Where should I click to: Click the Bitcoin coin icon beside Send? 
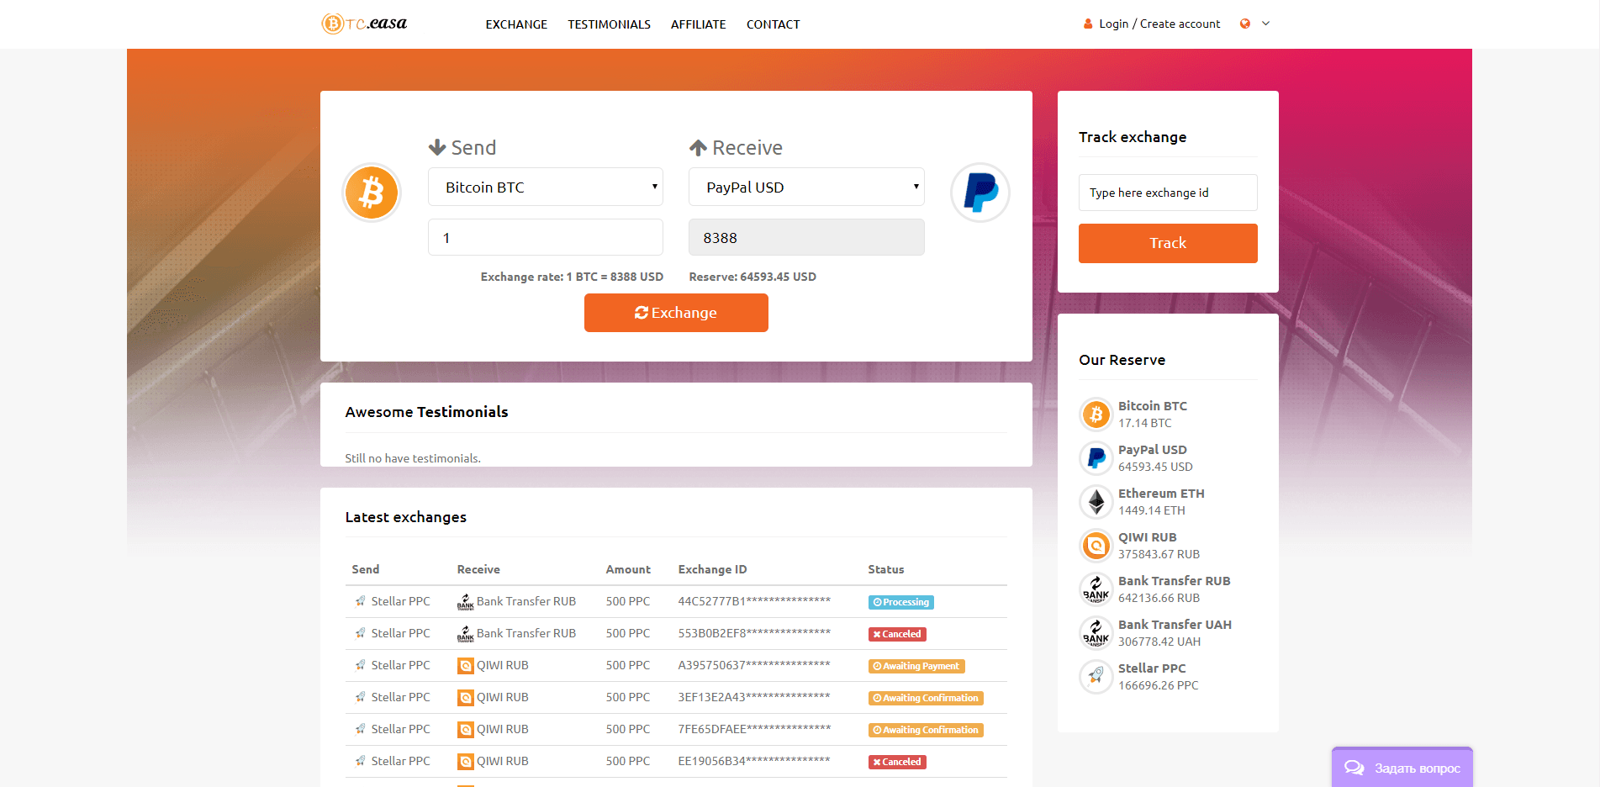[x=371, y=193]
